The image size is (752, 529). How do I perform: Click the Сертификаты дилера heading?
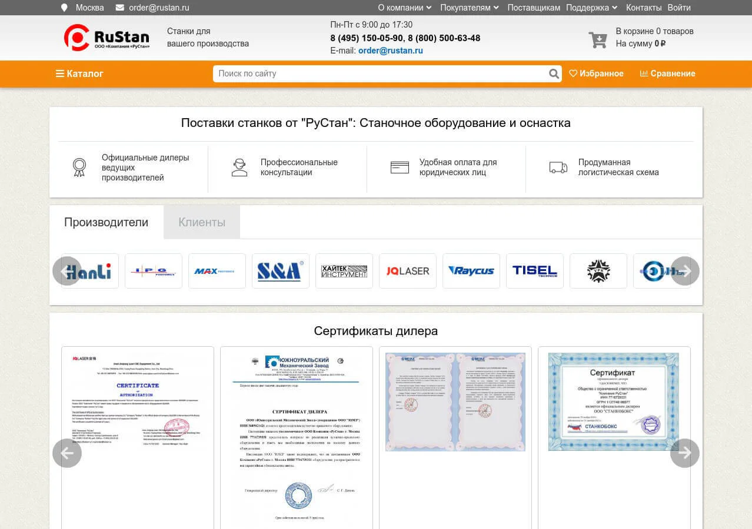pyautogui.click(x=376, y=331)
